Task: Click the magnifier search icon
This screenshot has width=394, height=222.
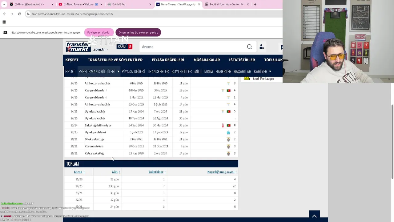Action: [x=249, y=47]
